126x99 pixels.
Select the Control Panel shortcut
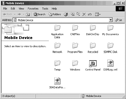coord(93,65)
